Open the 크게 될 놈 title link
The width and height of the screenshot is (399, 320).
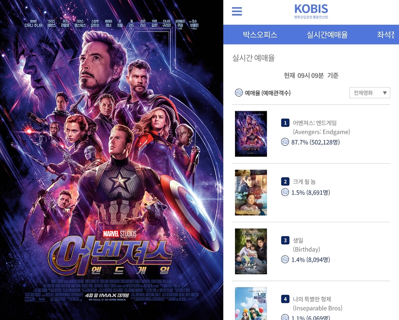[304, 182]
